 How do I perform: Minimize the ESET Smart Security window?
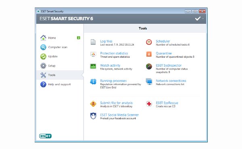click(x=188, y=11)
